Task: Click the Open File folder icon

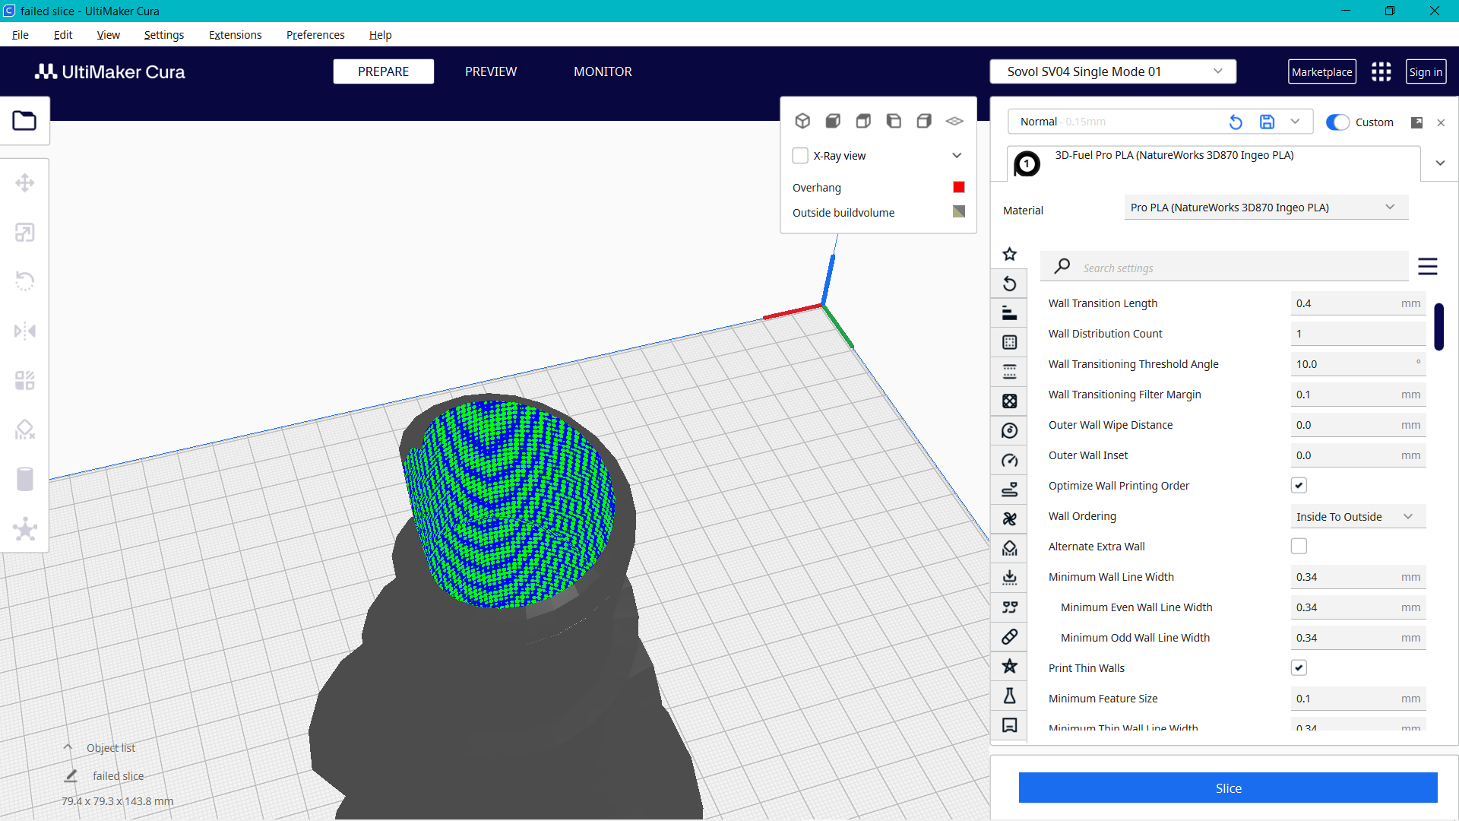Action: point(24,121)
